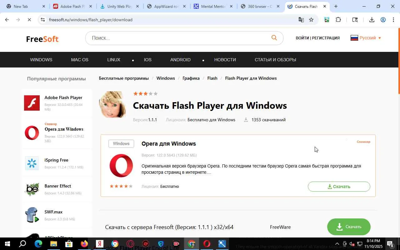Click the green Скачать Freesoft server button
Viewport: 400px width, 250px height.
pos(349,227)
